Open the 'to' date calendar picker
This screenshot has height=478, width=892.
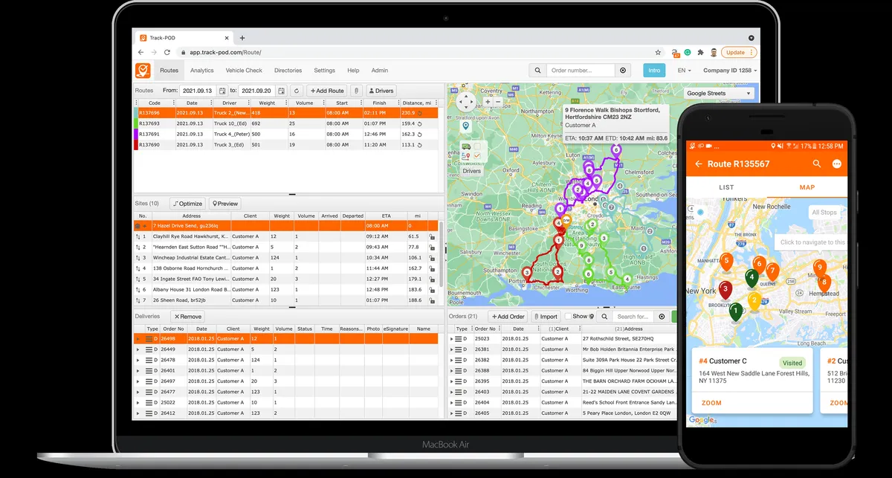(x=281, y=91)
